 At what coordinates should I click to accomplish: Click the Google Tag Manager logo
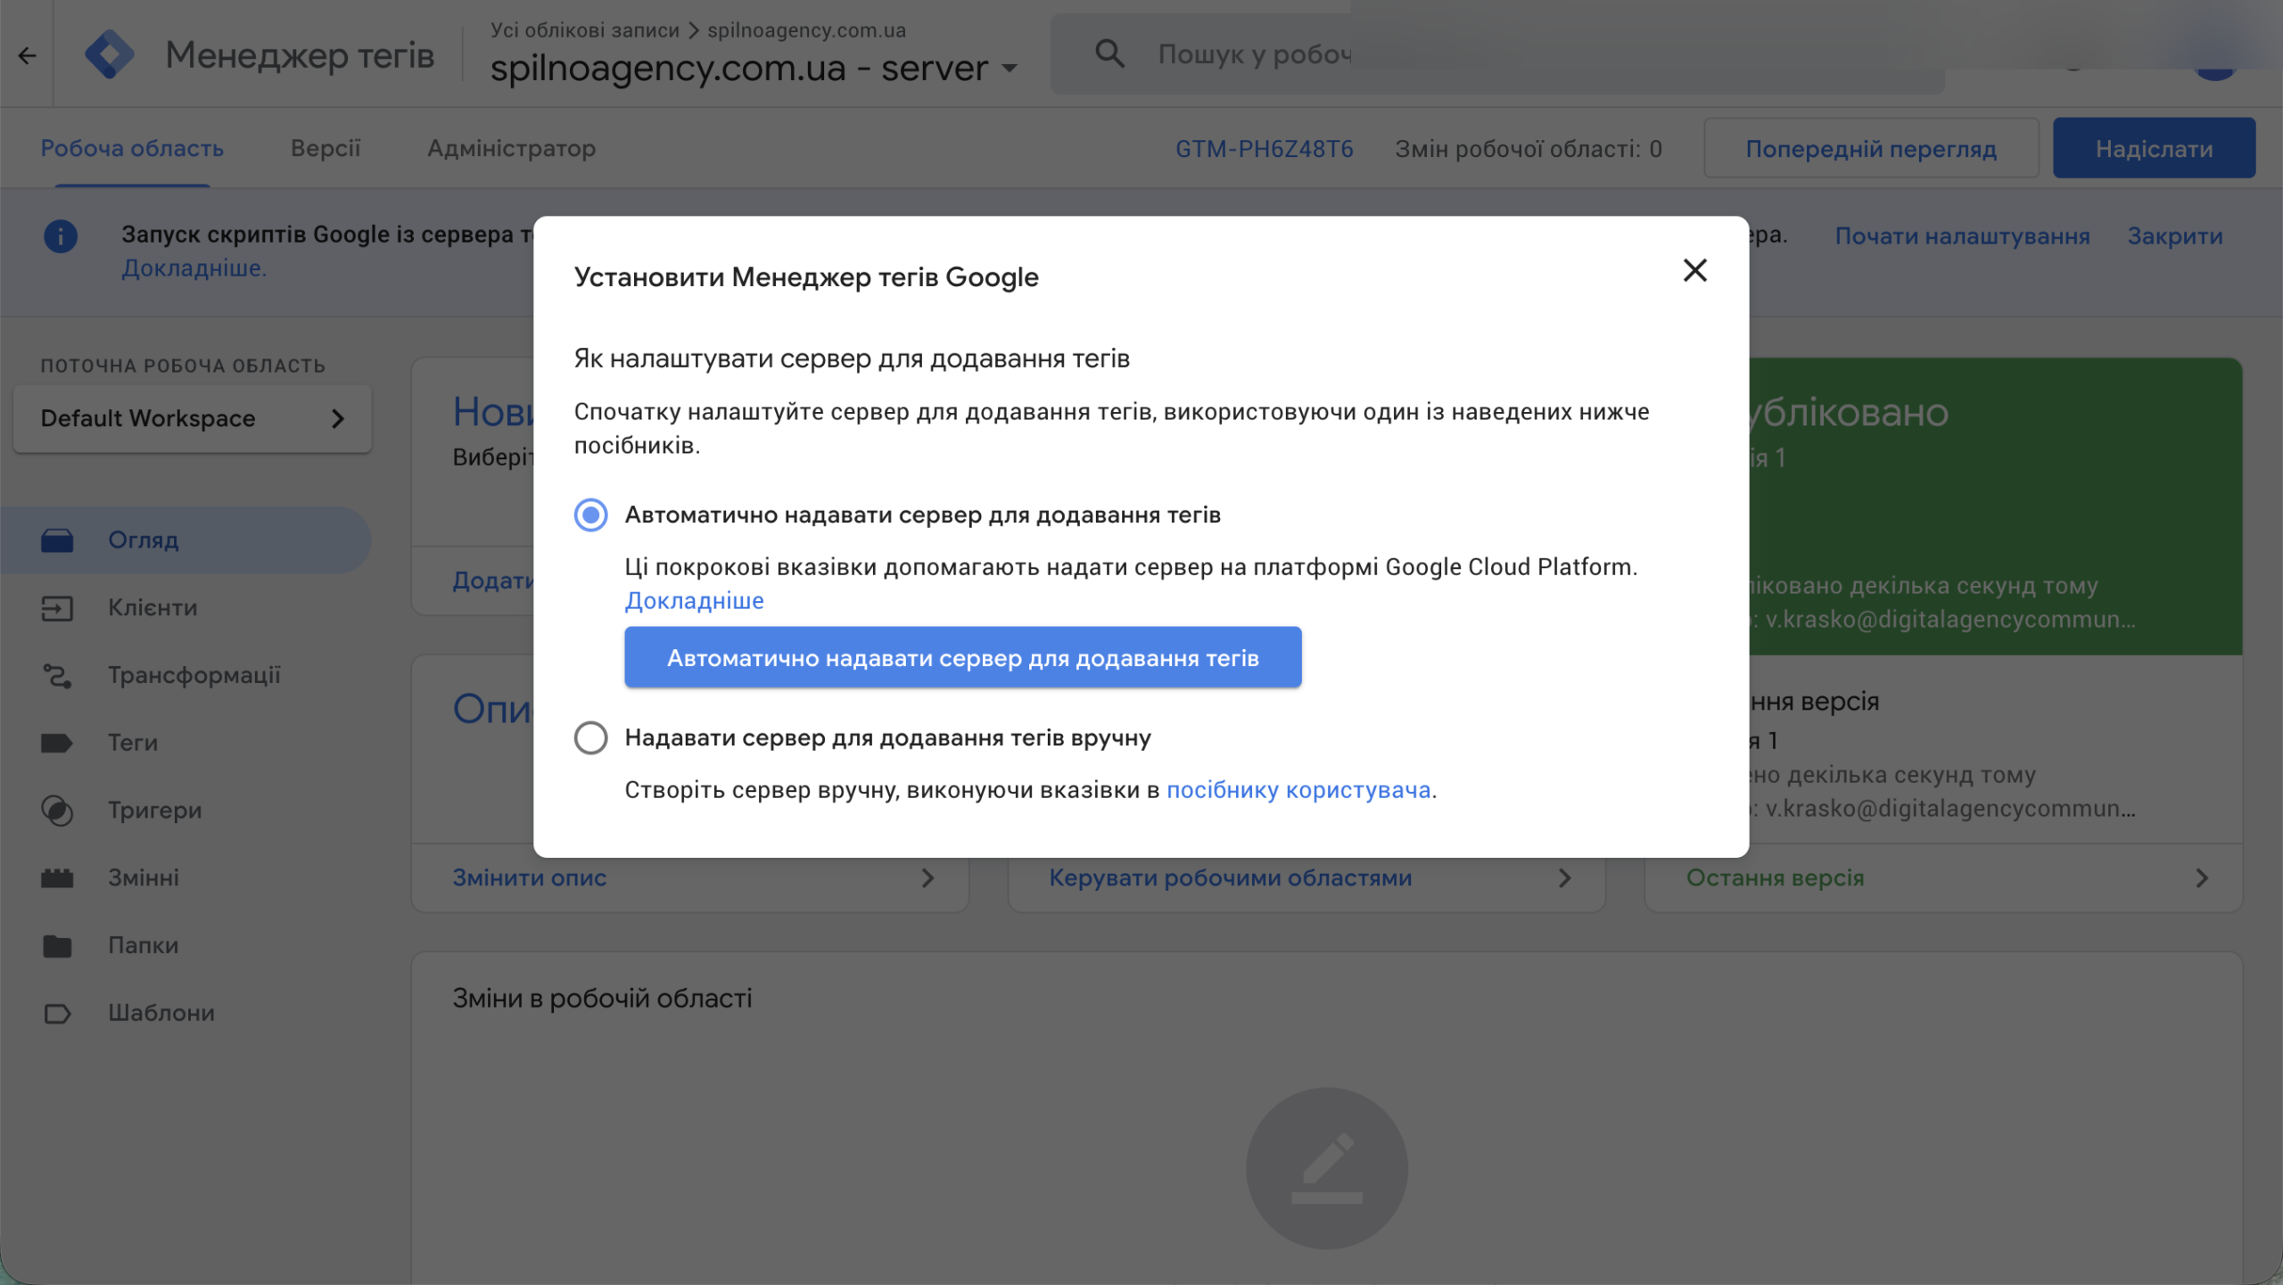coord(110,54)
